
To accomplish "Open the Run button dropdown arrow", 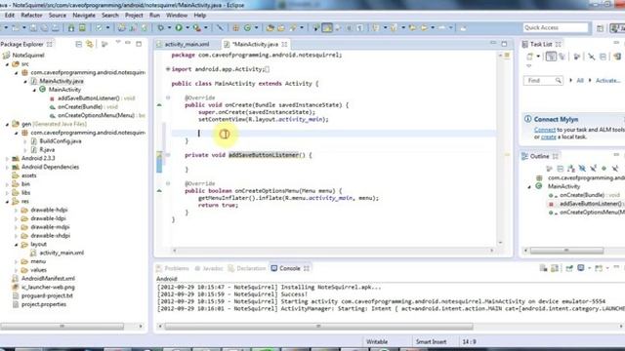I will pyautogui.click(x=187, y=28).
